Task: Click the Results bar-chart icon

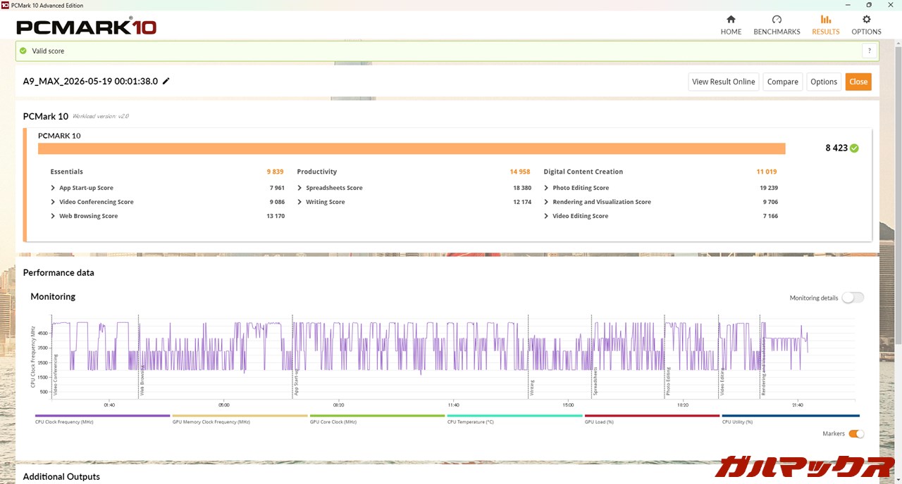Action: [826, 20]
